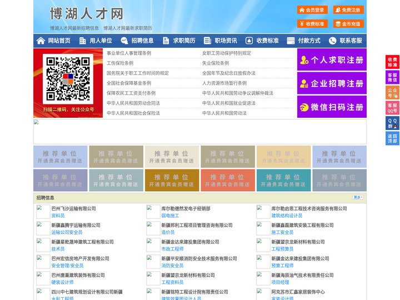Image resolution: width=400 pixels, height=300 pixels.
Task: Click the person icon on 个人求职注册 banner
Action: [x=304, y=60]
